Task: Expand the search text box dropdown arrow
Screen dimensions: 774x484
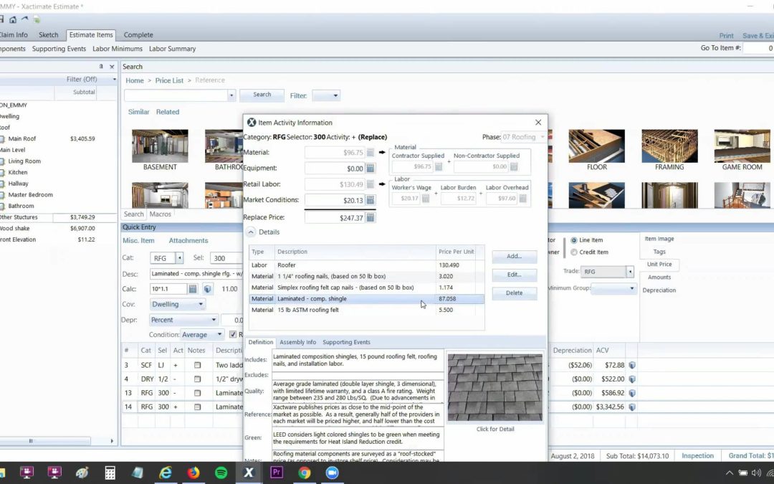Action: tap(231, 95)
